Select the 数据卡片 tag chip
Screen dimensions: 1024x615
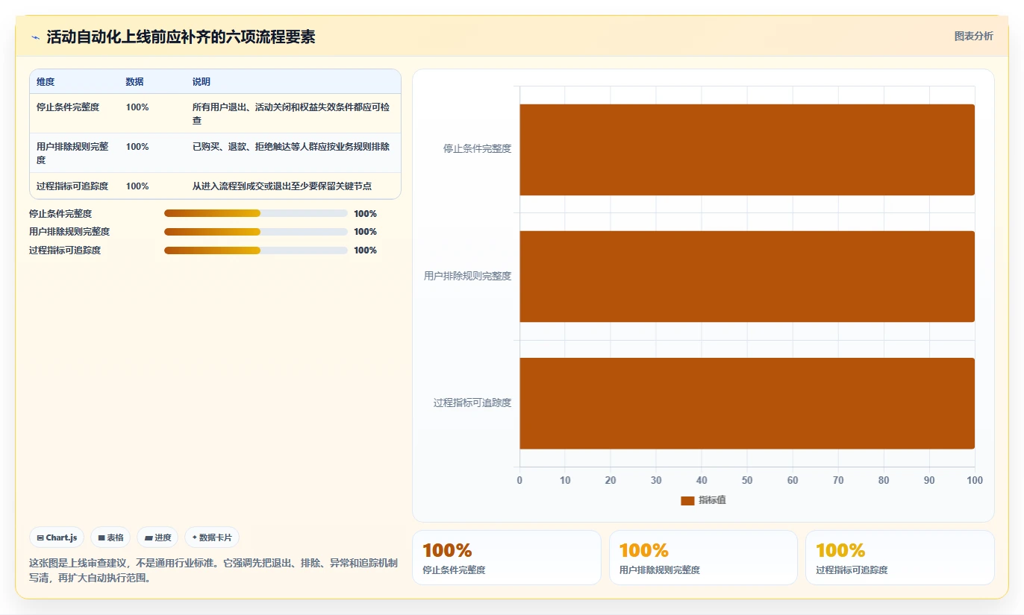pos(212,537)
